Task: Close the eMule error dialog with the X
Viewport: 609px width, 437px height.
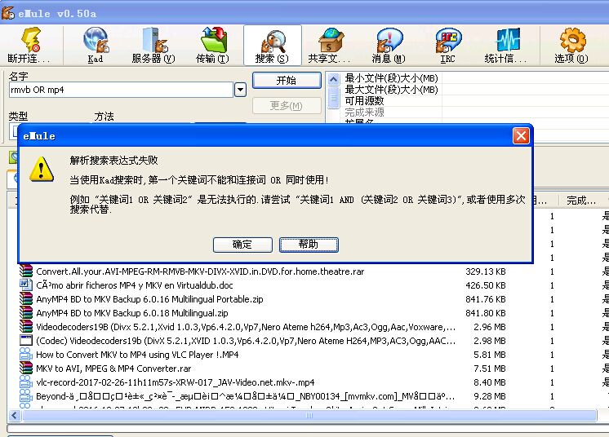Action: [521, 135]
